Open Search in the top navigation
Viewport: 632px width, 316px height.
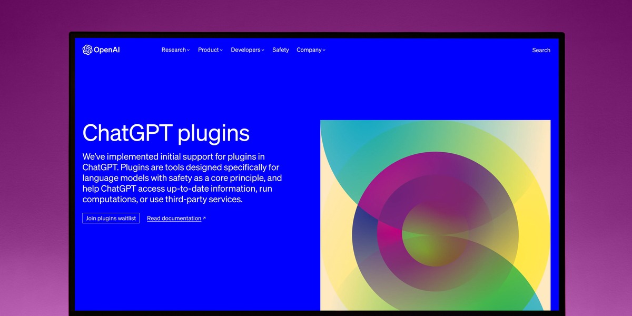click(541, 50)
